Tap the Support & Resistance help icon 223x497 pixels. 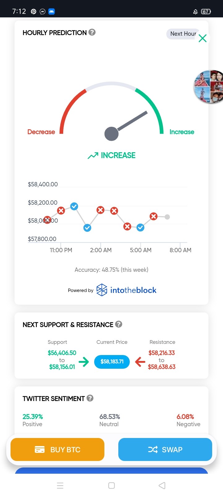pos(119,324)
